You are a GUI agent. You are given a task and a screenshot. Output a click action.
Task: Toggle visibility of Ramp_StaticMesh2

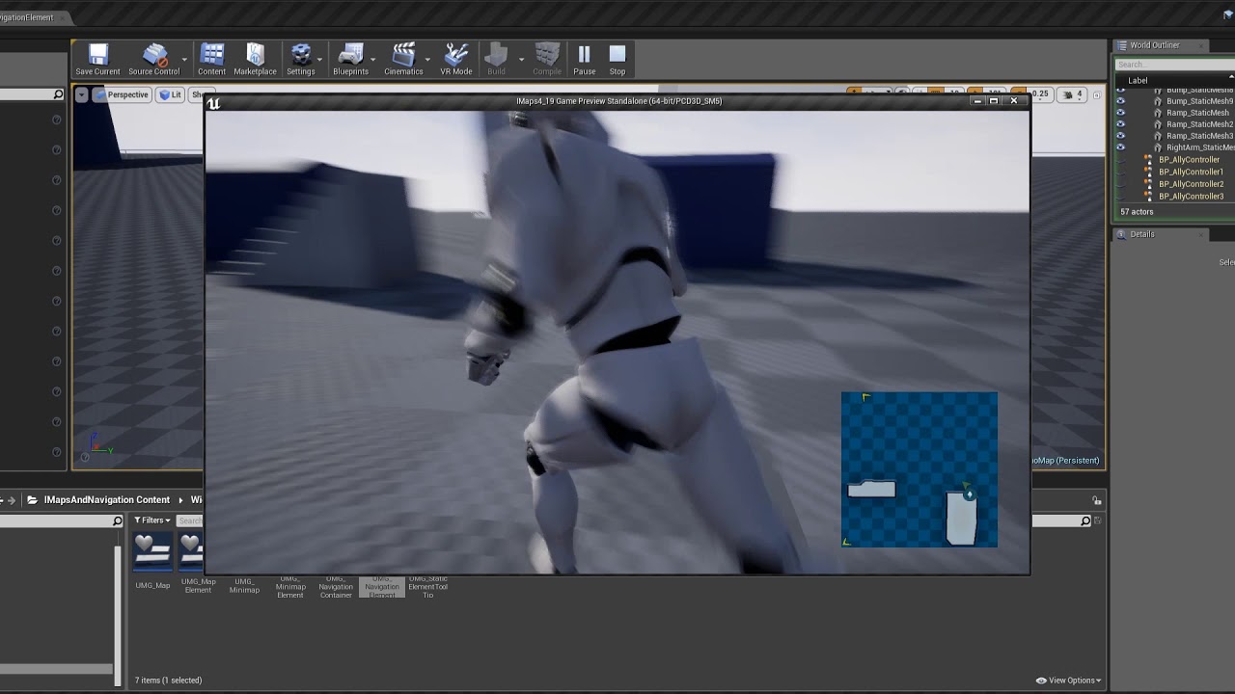coord(1120,124)
